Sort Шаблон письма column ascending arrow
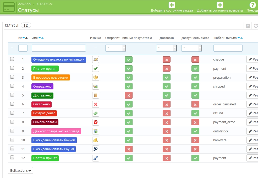The width and height of the screenshot is (258, 178). coord(241,38)
